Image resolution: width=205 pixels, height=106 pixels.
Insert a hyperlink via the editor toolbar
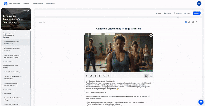[108, 76]
